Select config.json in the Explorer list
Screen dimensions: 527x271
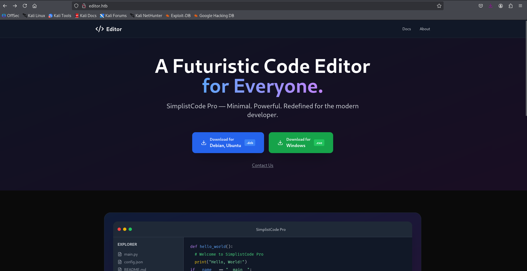[130, 262]
